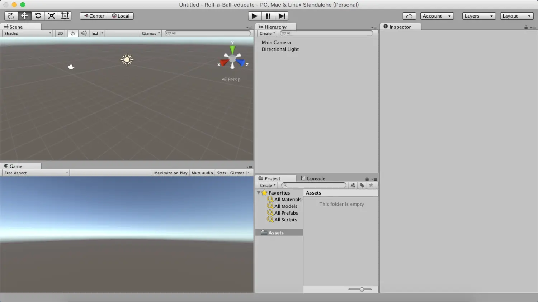Click Search by Label tag icon

point(362,185)
